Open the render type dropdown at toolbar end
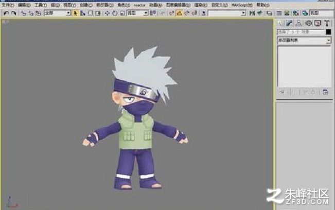This screenshot has height=210, width=335. point(322,13)
